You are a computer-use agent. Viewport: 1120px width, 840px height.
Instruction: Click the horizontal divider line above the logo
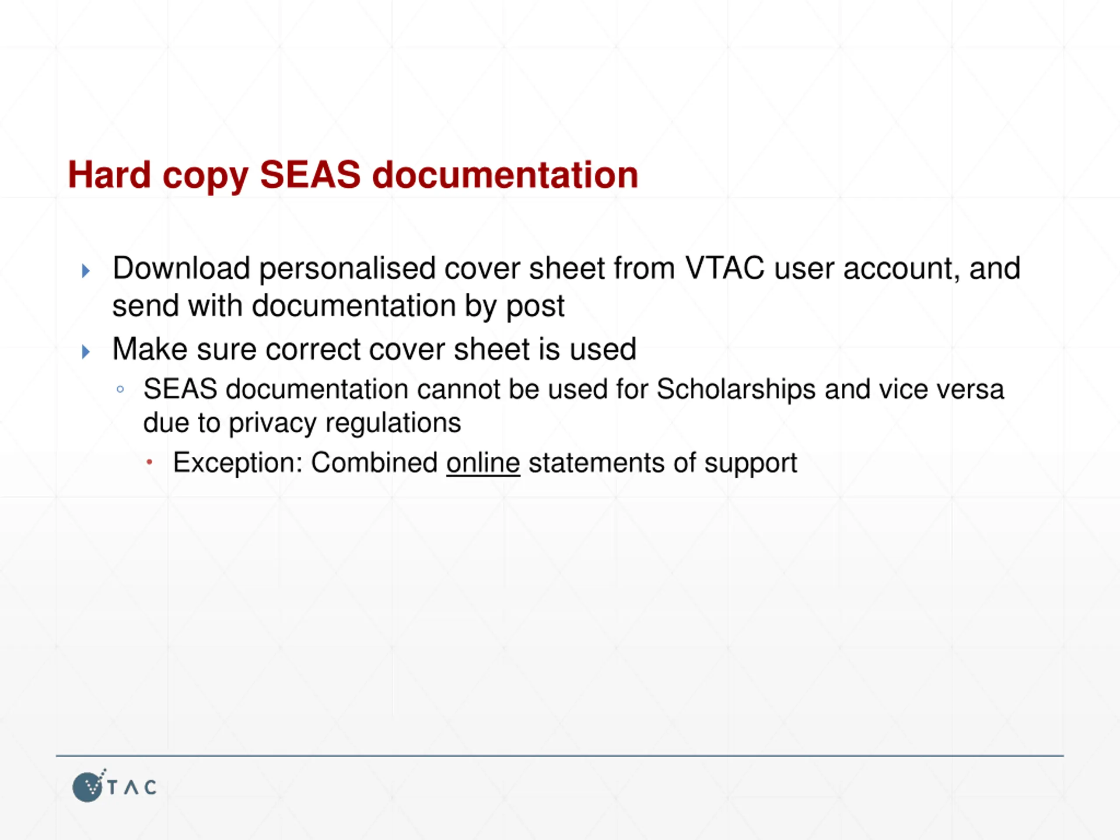[x=560, y=756]
